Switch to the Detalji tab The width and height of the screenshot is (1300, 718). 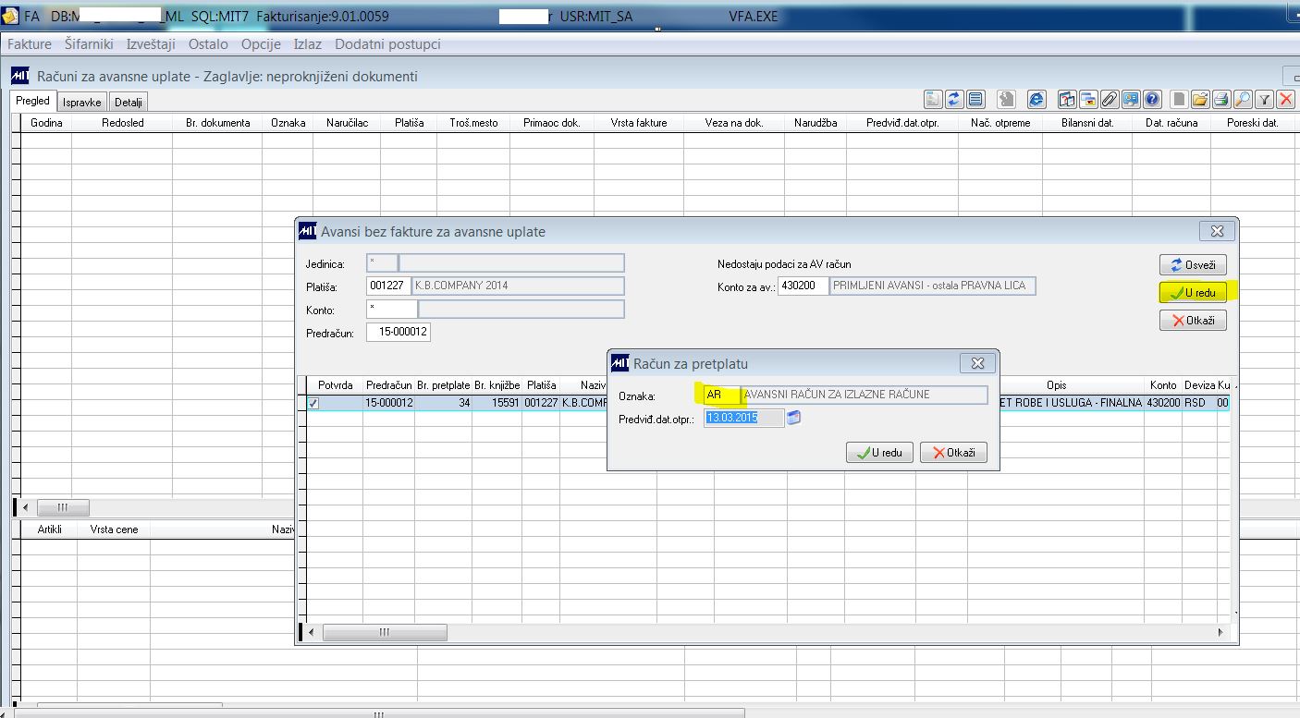coord(129,102)
